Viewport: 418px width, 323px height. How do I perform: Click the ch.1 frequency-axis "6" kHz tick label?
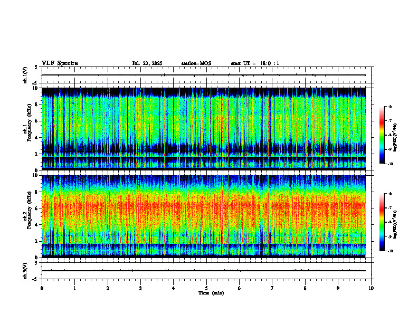point(37,121)
